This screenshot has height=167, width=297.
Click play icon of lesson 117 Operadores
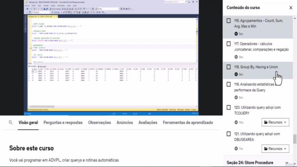(x=236, y=57)
